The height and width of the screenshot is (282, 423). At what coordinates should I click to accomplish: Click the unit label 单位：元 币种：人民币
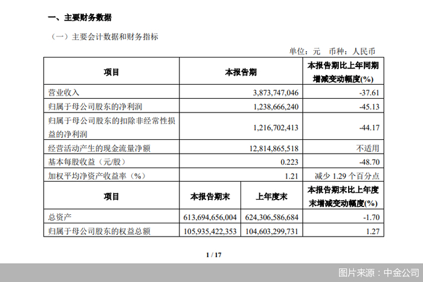tap(332, 51)
